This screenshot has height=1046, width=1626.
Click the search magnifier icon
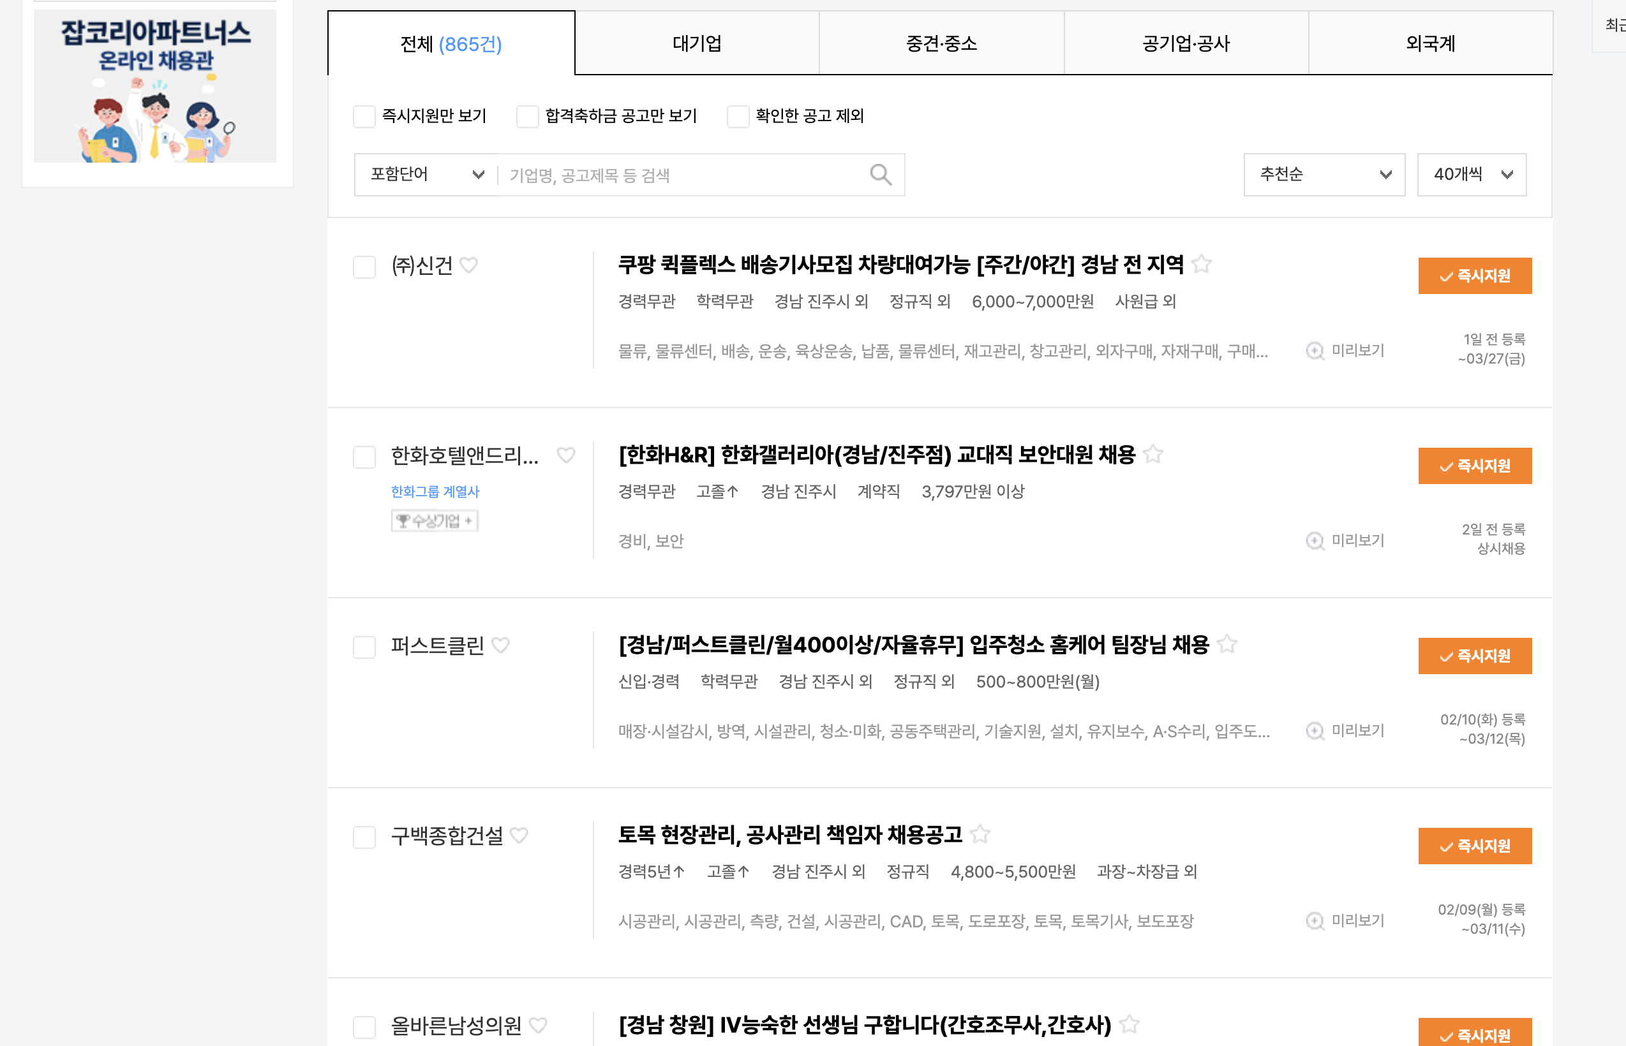[x=880, y=175]
